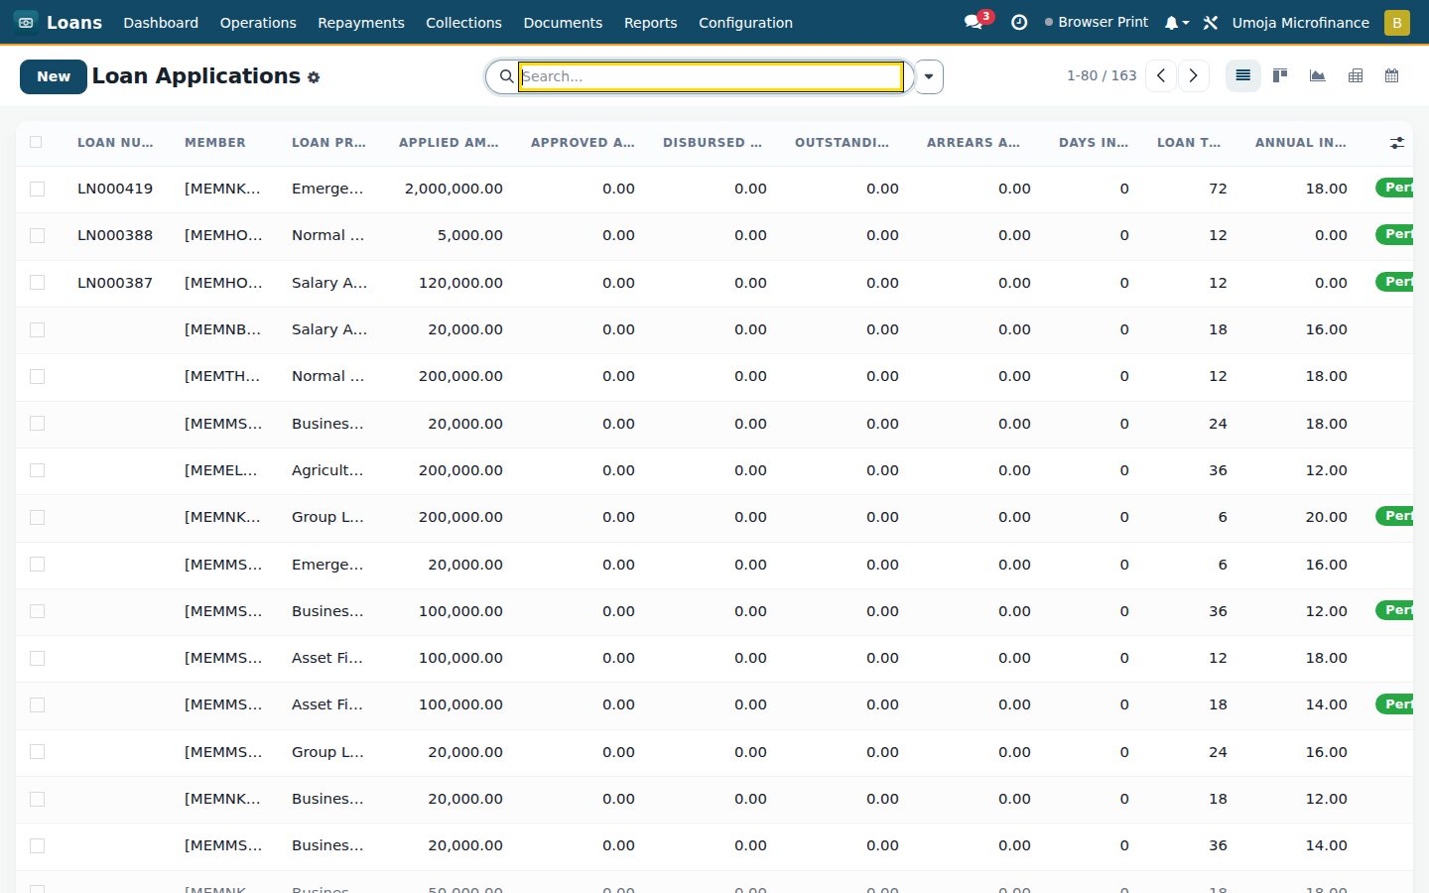Open the Configuration menu
This screenshot has width=1429, height=893.
[x=745, y=22]
